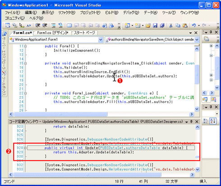Viewport: 221px width, 186px height.
Task: Click the Properties icon in Solution Explorer toolbar
Action: 207,39
